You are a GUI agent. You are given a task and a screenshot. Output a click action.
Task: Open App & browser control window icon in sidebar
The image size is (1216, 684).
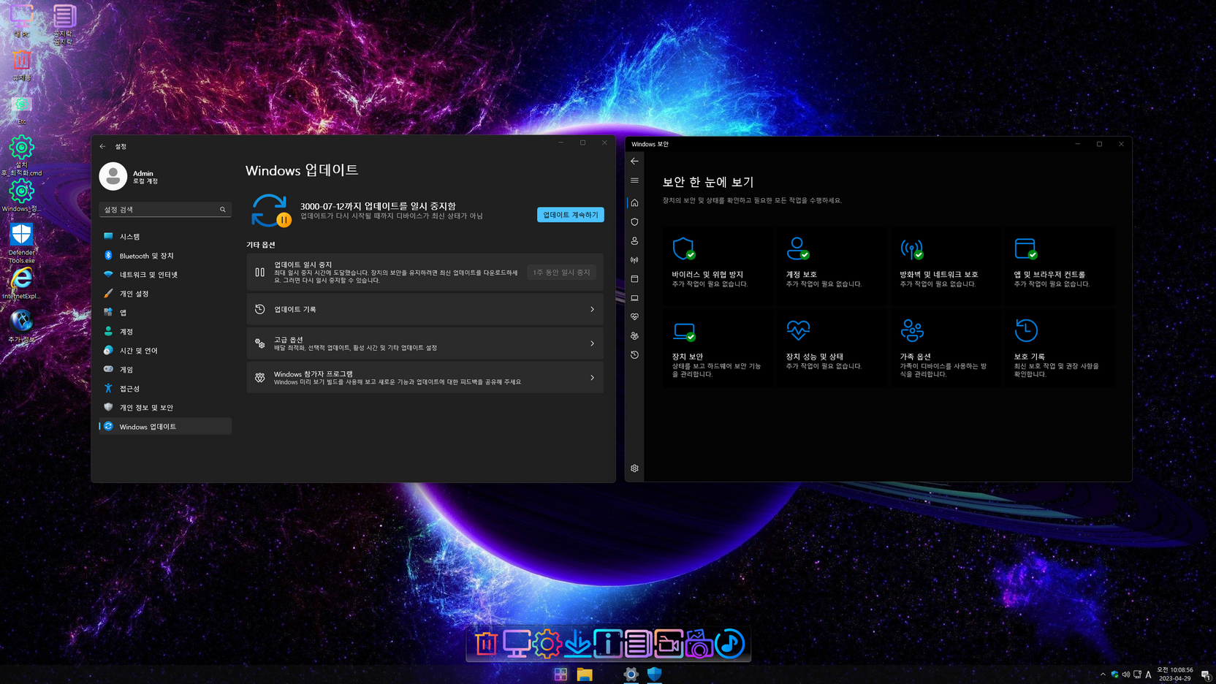coord(634,279)
